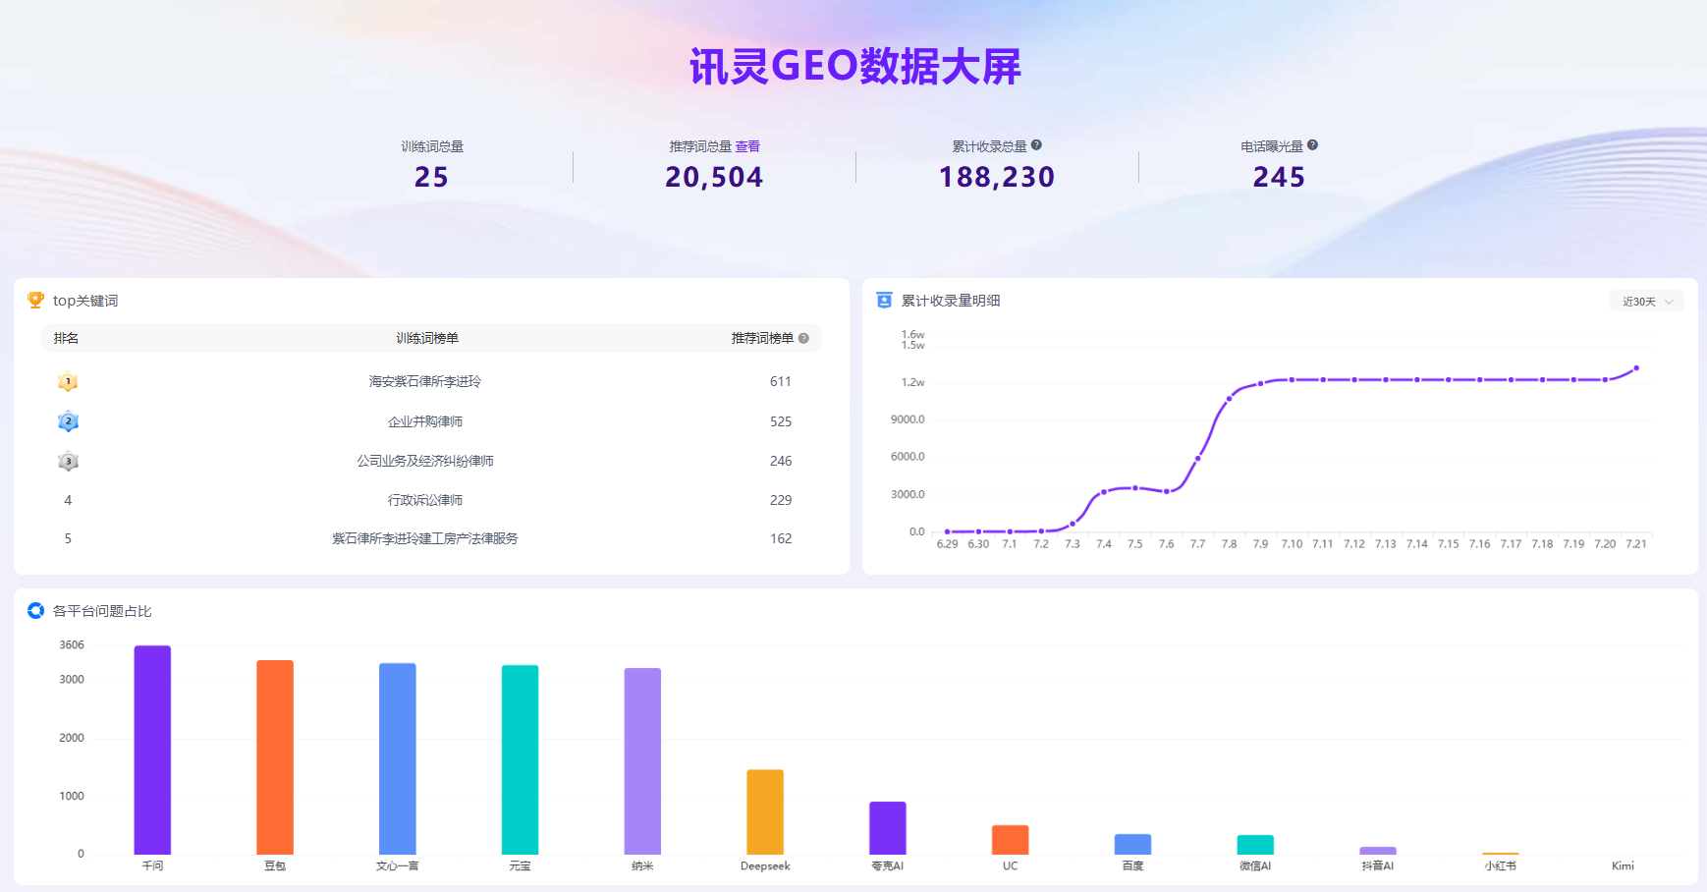Select keyword 企业并购律师
Image resolution: width=1707 pixels, height=892 pixels.
point(425,421)
